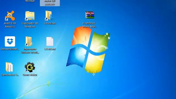The width and height of the screenshot is (176, 99).
Task: Select the Game Maker gear shortcut icon
Action: coord(30,67)
